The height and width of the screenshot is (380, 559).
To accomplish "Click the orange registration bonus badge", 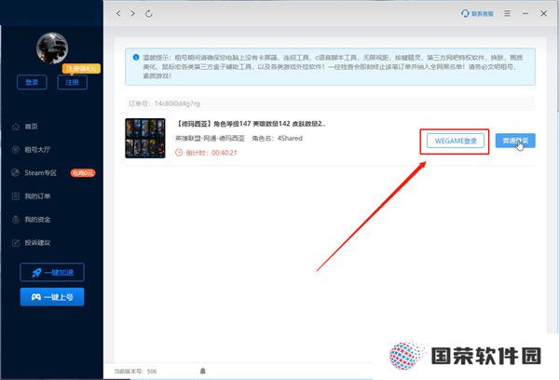I will [x=81, y=68].
